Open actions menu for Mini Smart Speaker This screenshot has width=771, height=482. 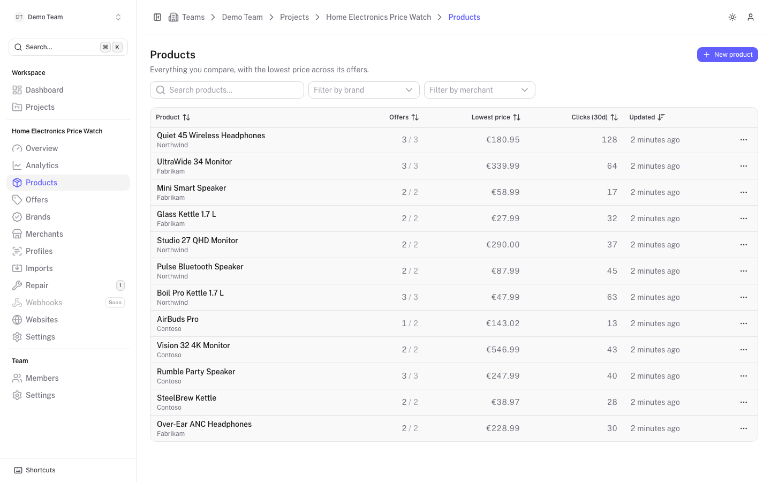point(744,192)
